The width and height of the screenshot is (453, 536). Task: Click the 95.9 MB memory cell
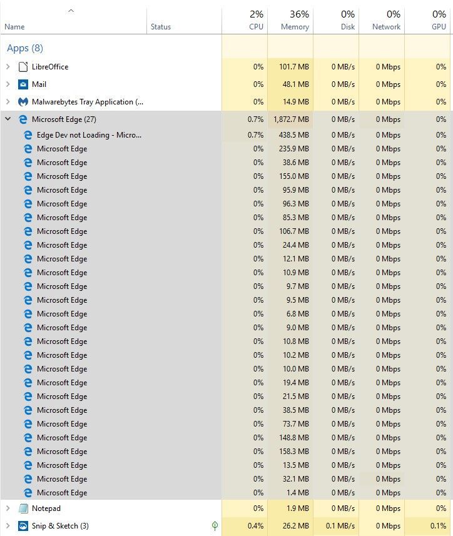[290, 190]
